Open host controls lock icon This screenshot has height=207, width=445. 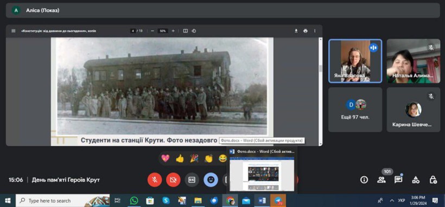click(433, 180)
